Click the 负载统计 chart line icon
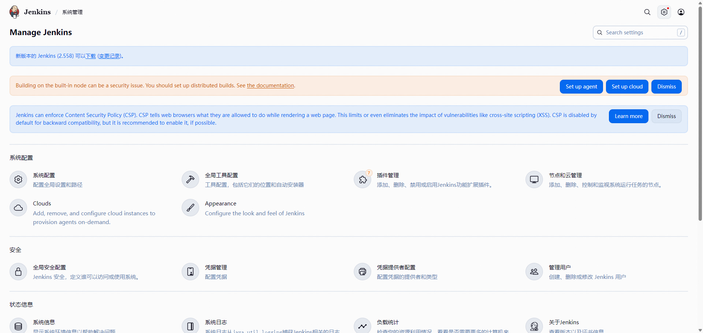Viewport: 703px width, 333px height. click(x=362, y=326)
